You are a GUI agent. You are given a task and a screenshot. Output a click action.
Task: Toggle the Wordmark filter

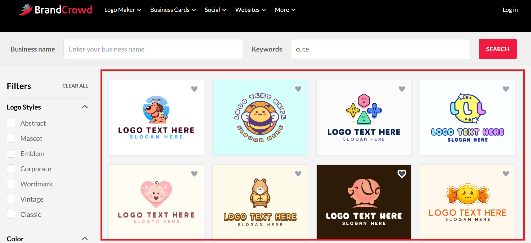[x=11, y=184]
